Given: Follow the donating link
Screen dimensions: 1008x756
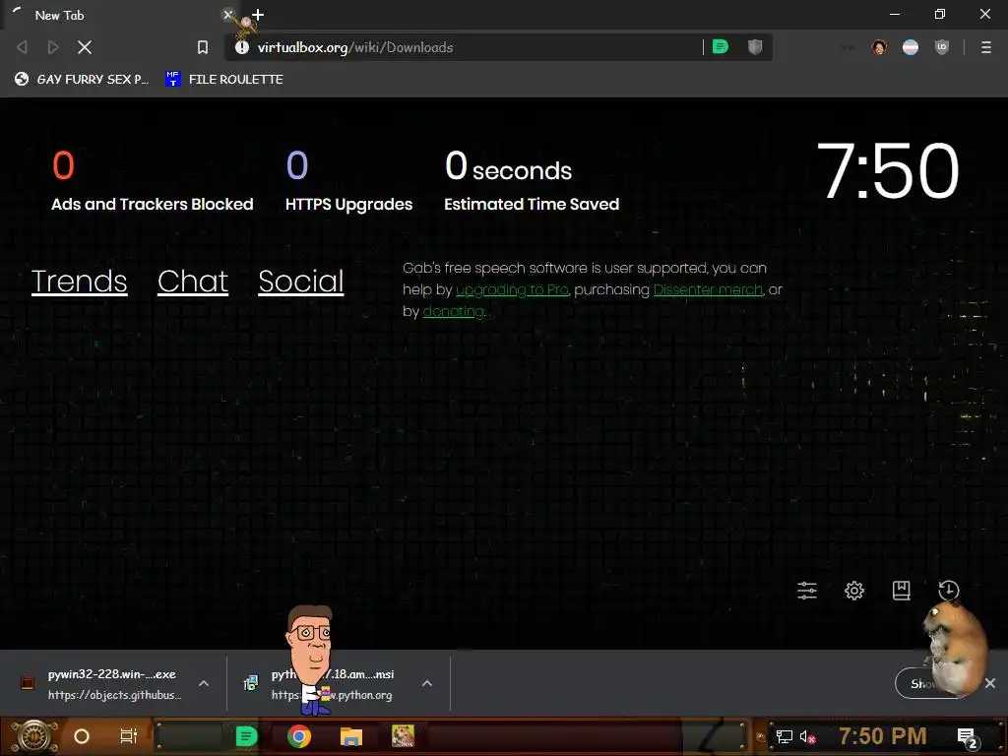Looking at the screenshot, I should (x=453, y=312).
